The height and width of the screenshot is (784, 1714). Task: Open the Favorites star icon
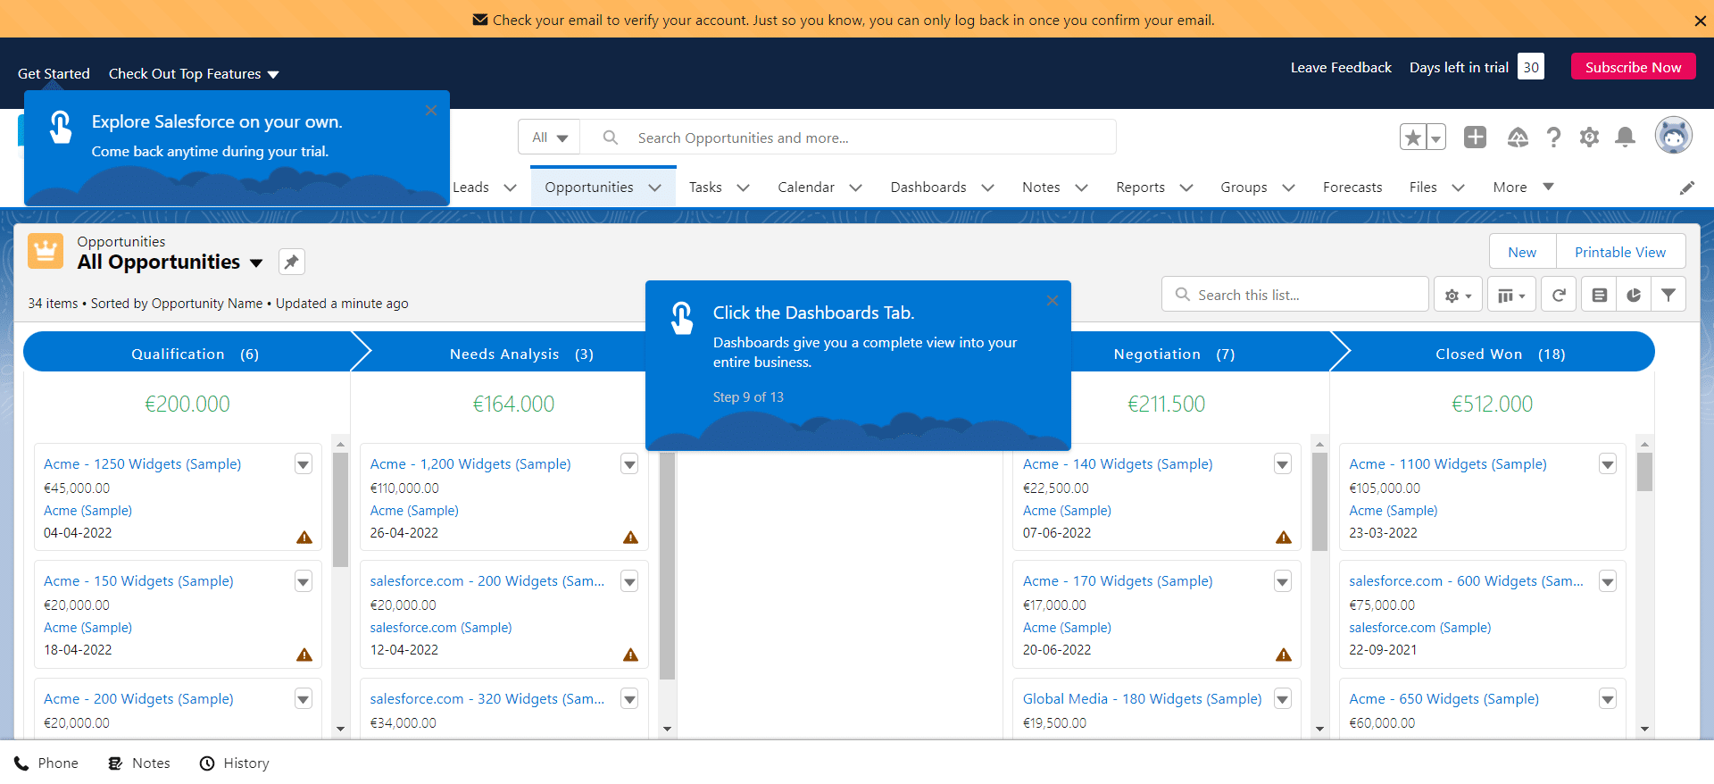click(x=1413, y=138)
